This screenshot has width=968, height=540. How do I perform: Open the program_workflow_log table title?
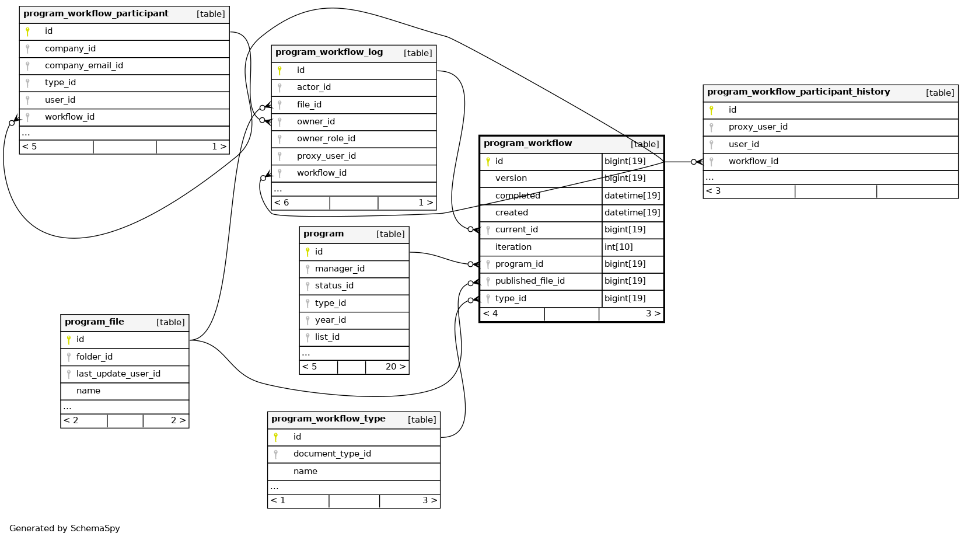(329, 53)
